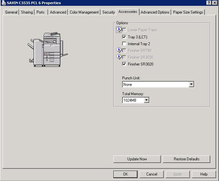
Task: Open the Advanced Options tab
Action: click(x=155, y=12)
